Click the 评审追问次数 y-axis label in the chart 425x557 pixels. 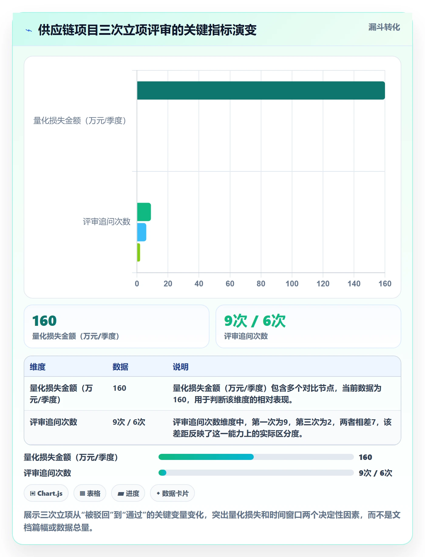107,222
